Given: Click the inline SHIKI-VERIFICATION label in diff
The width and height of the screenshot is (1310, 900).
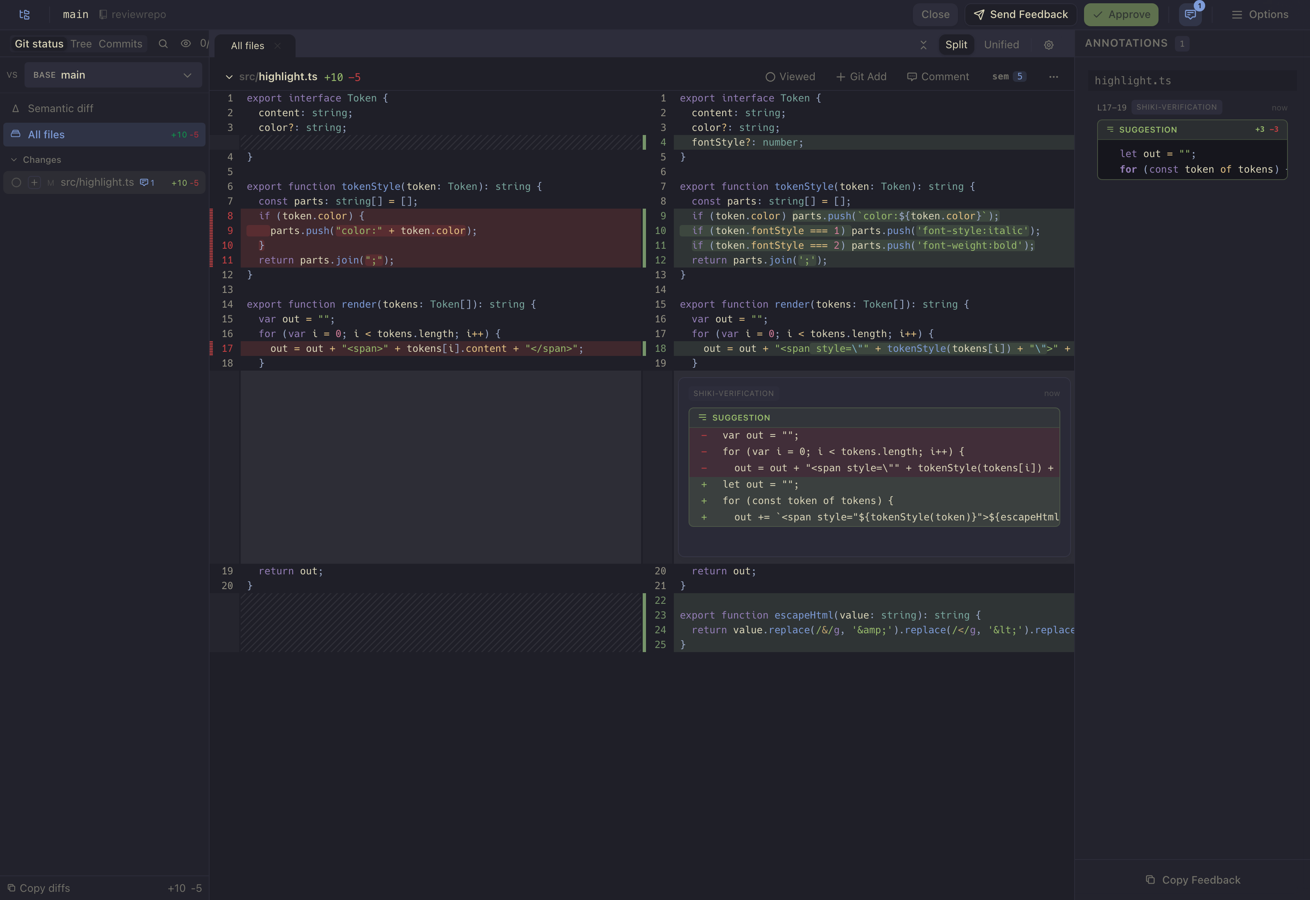Looking at the screenshot, I should (734, 394).
